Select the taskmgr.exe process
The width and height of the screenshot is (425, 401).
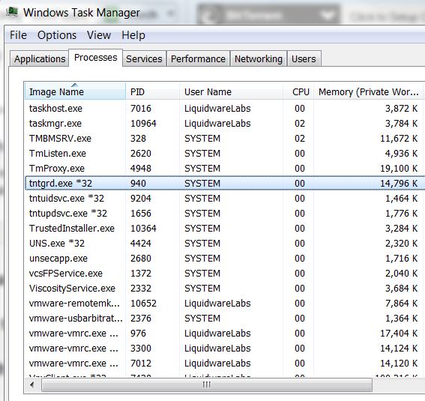point(225,123)
